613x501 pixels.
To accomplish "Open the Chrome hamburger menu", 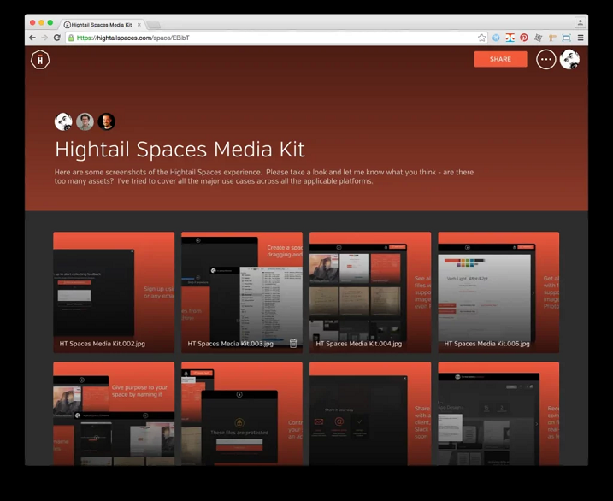I will pyautogui.click(x=581, y=38).
